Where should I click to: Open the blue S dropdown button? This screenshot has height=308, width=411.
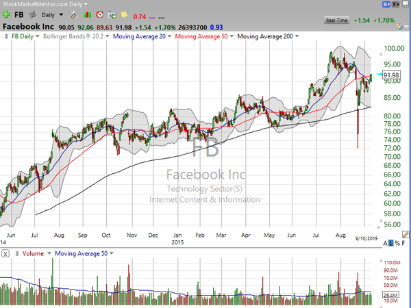coord(386,4)
